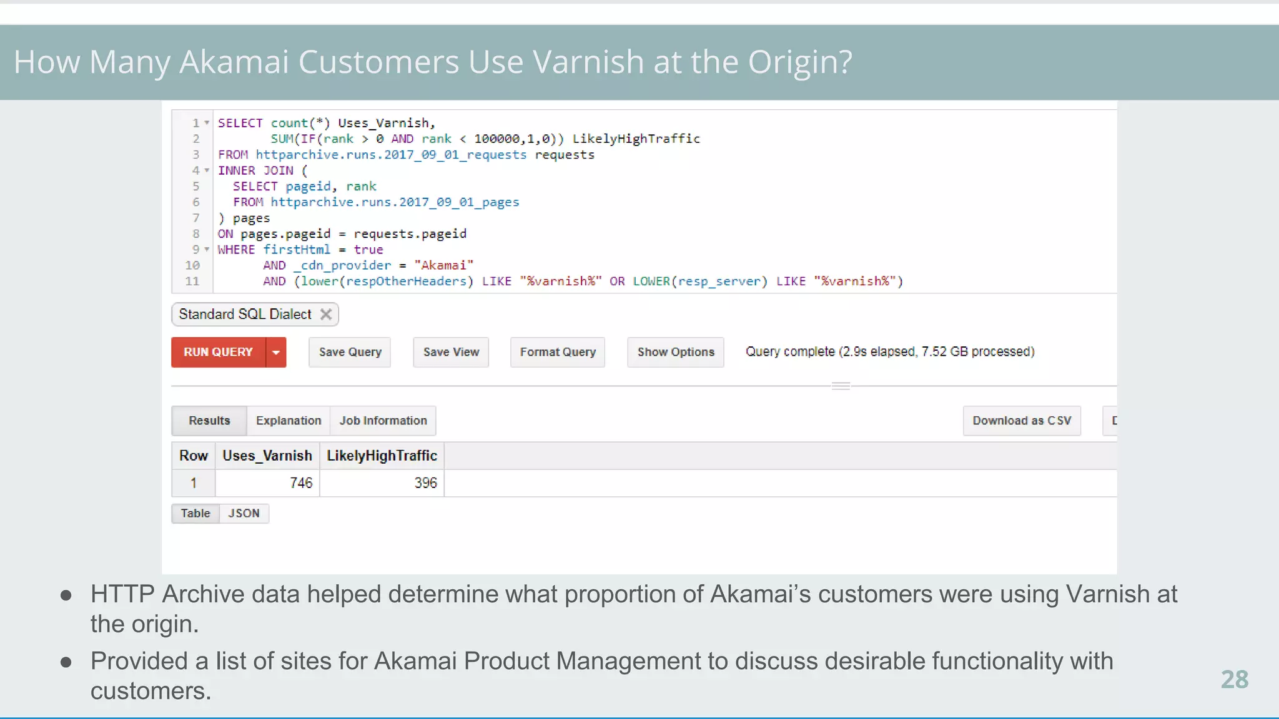Click the Query complete status text

[890, 351]
